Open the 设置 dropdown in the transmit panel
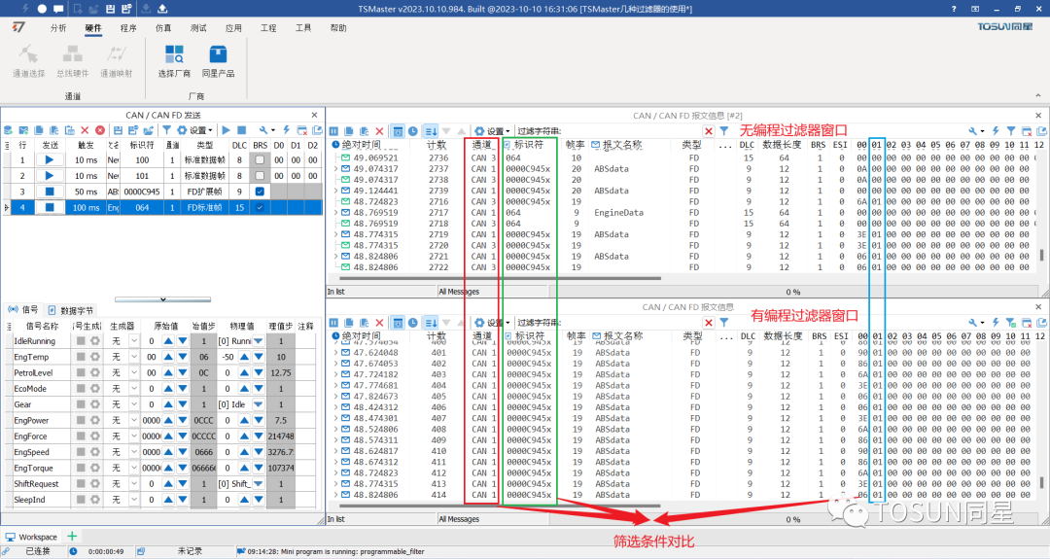 pos(197,130)
